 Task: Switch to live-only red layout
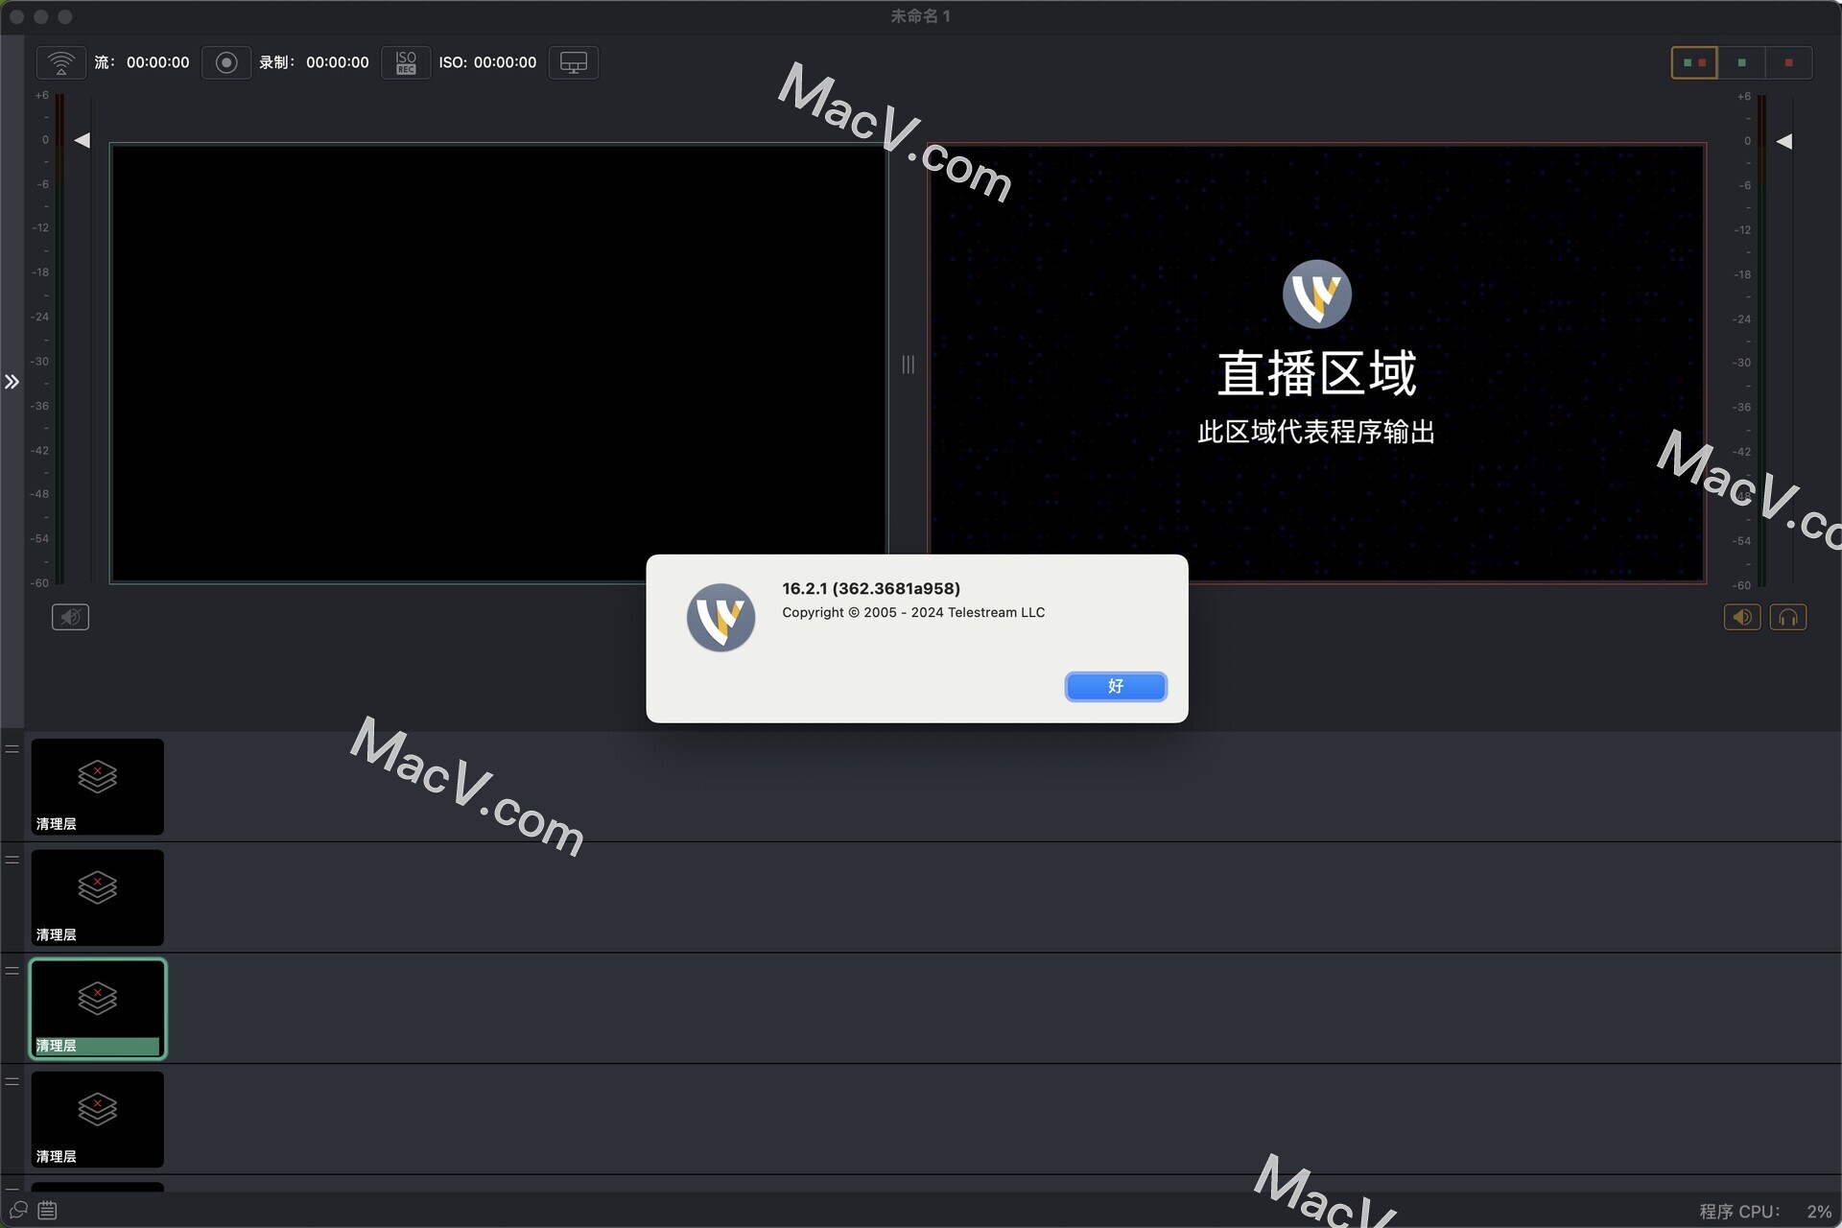click(x=1788, y=62)
